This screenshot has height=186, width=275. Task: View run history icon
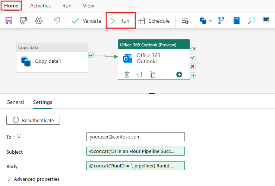pos(185,21)
